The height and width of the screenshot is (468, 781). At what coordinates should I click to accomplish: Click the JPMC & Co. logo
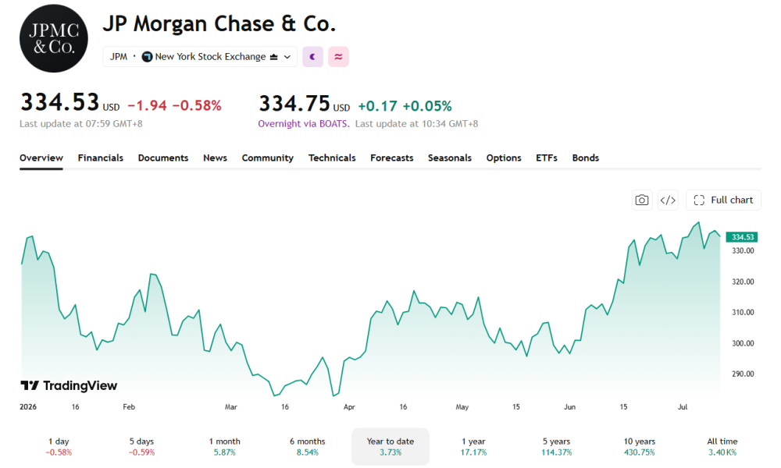(54, 38)
